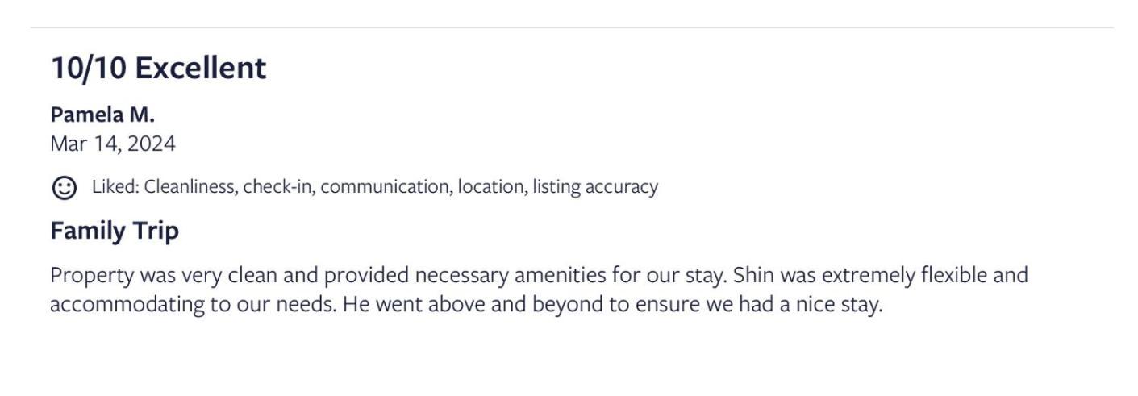This screenshot has height=396, width=1138.
Task: Select the 10/10 Excellent rating heading
Action: point(158,68)
